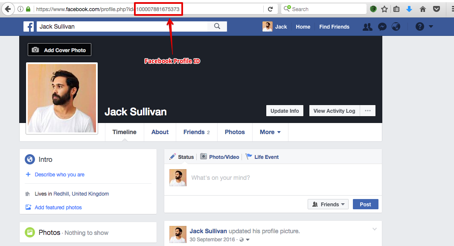Open account settings dropdown arrow in top bar

(431, 26)
